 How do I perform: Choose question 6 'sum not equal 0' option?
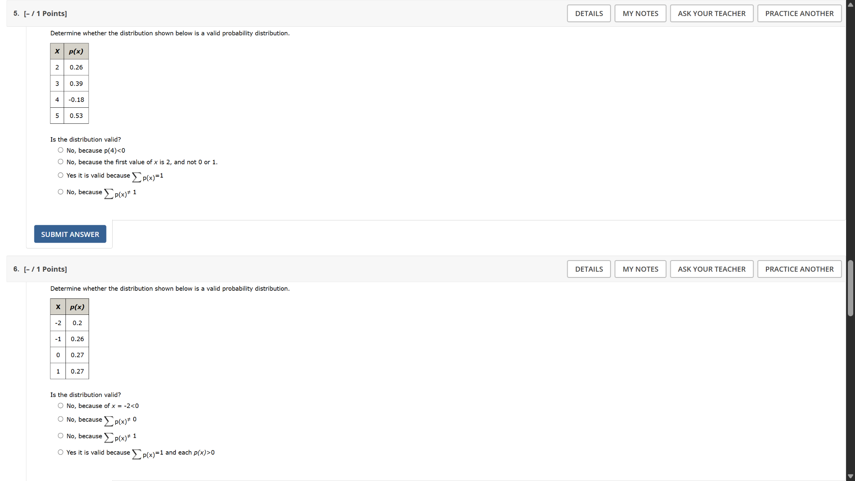61,419
